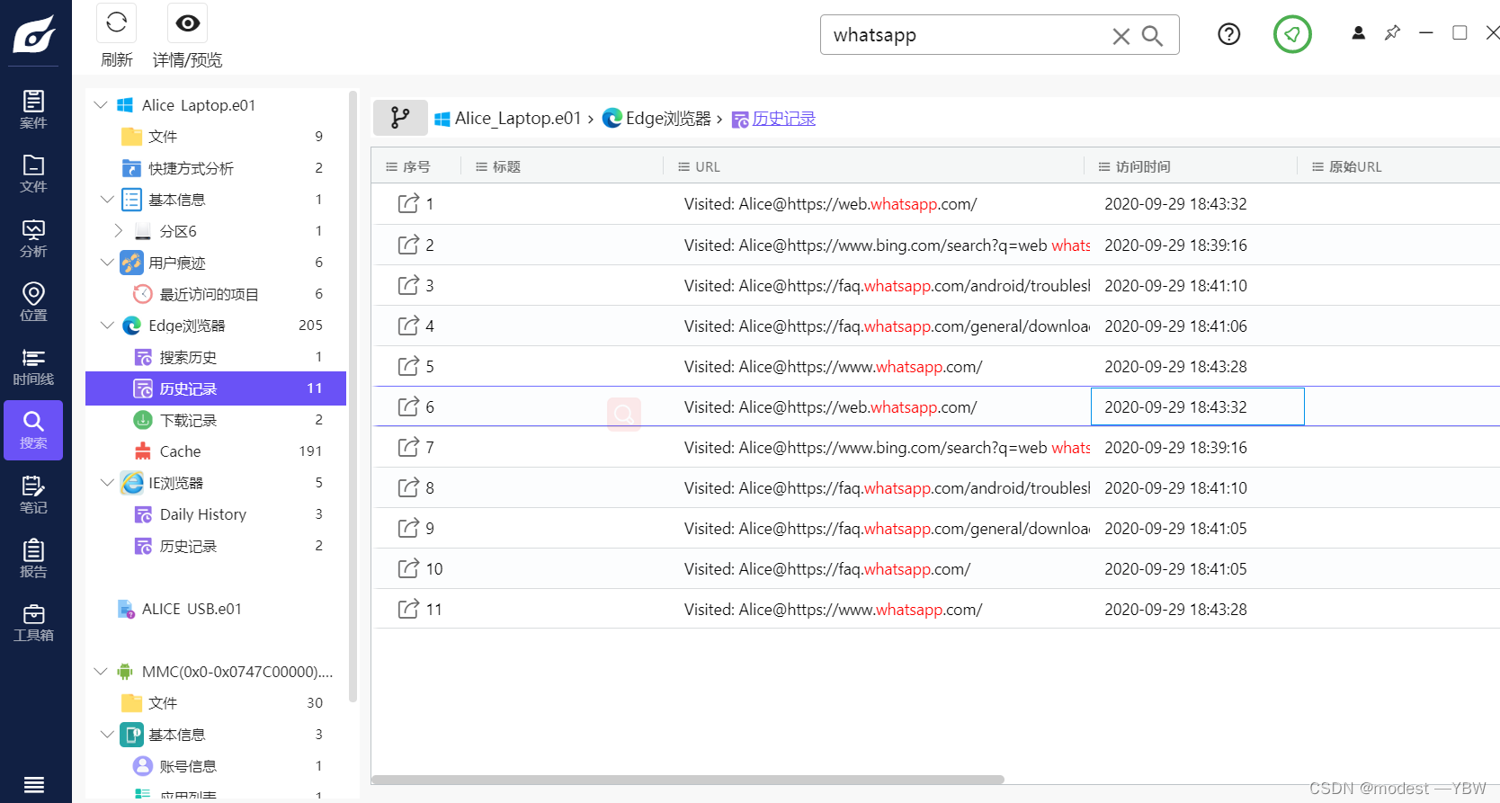
Task: Open the Toolbox (工具箱) sidebar section
Action: (33, 622)
